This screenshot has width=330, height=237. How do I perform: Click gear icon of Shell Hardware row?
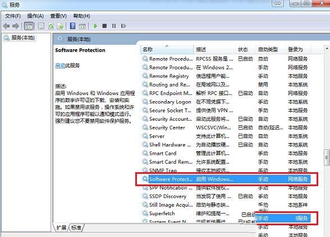tap(145, 145)
